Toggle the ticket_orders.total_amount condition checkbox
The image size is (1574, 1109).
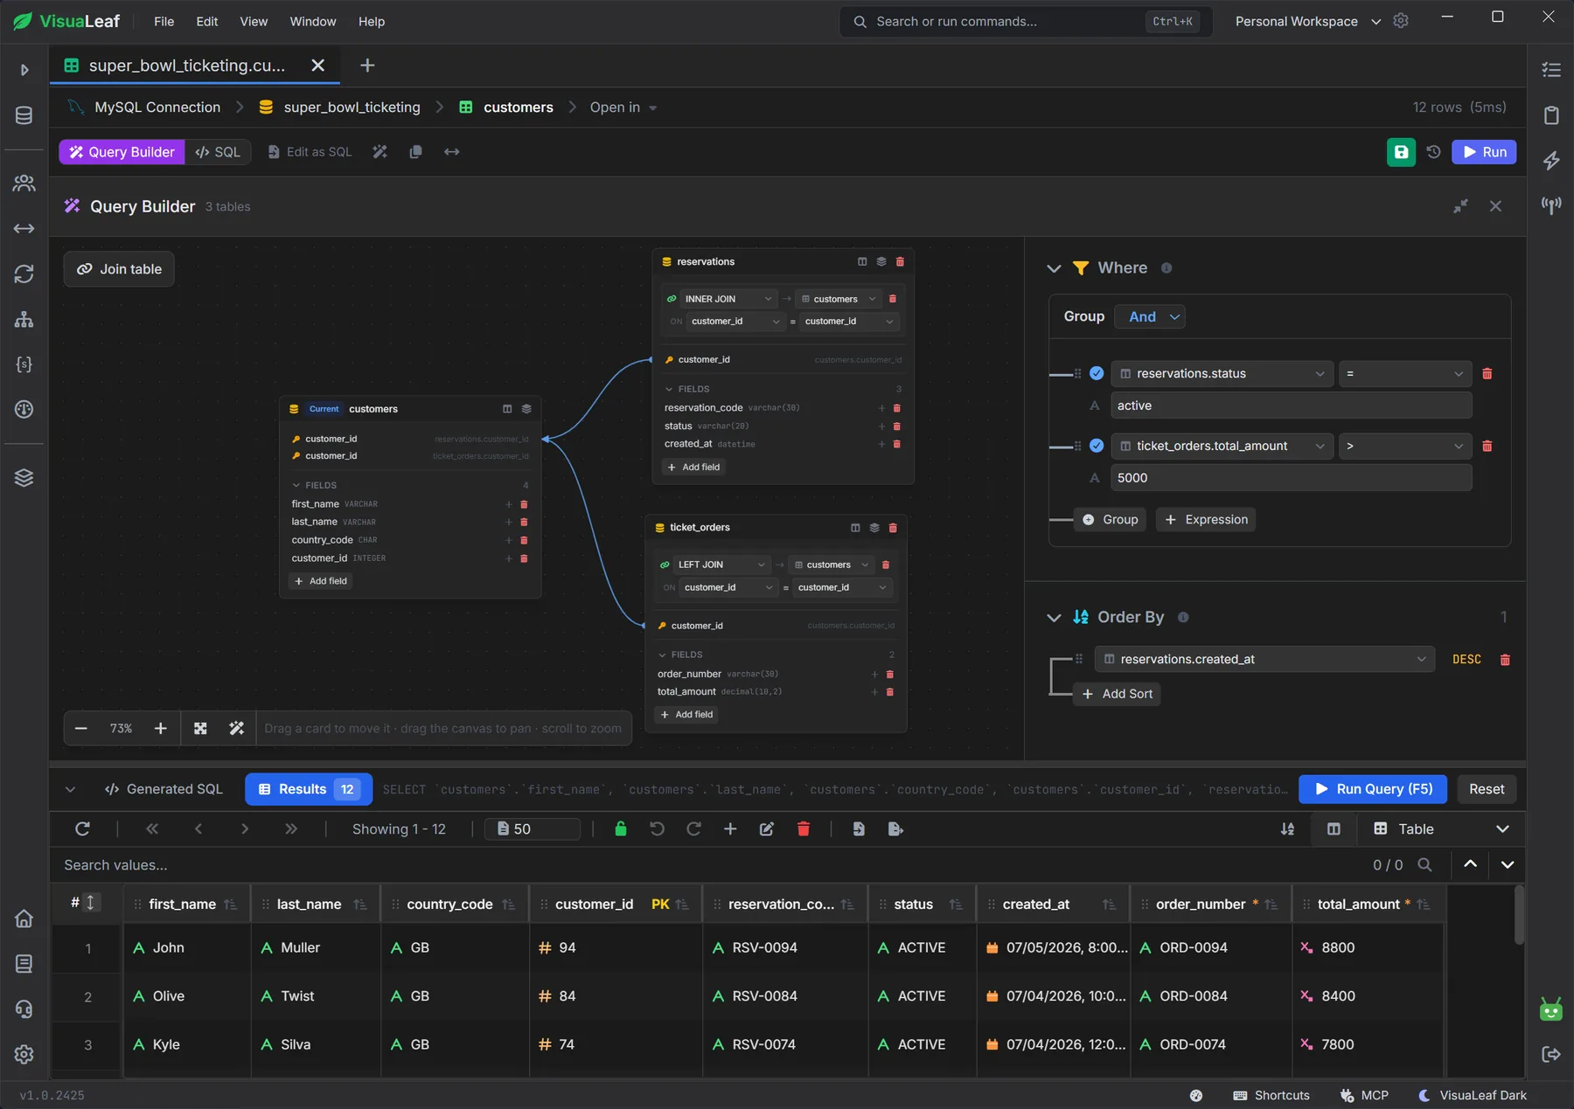point(1097,447)
